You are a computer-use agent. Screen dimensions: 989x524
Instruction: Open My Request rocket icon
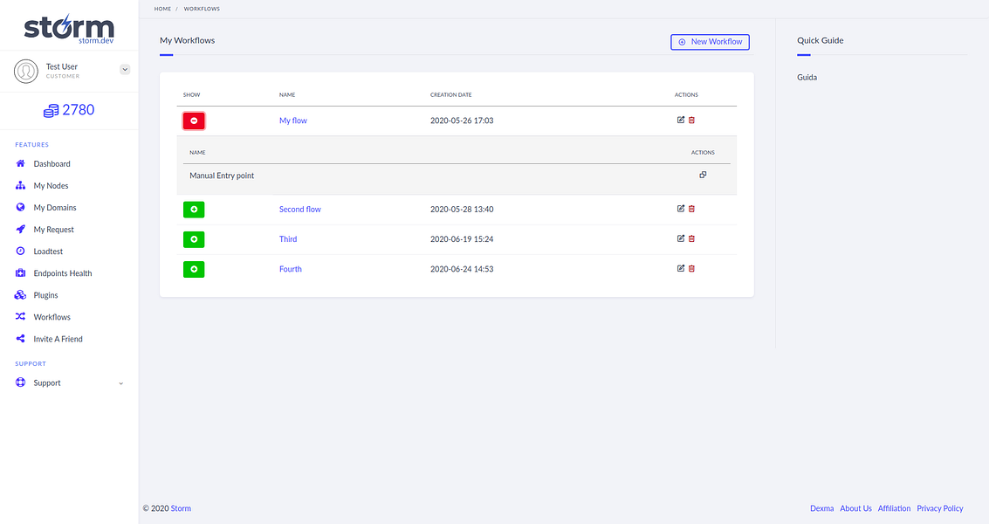[x=20, y=229]
